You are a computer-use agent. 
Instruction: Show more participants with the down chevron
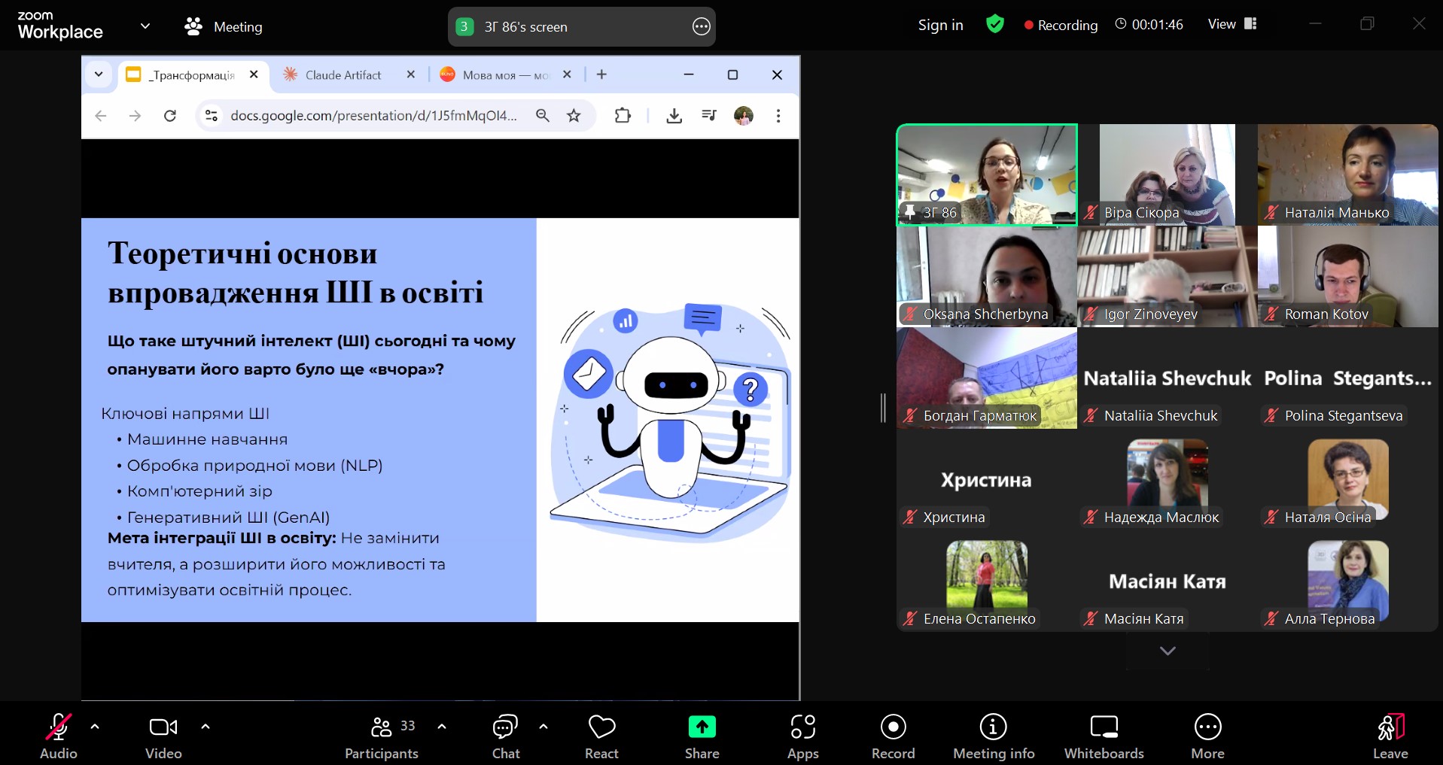(1167, 651)
